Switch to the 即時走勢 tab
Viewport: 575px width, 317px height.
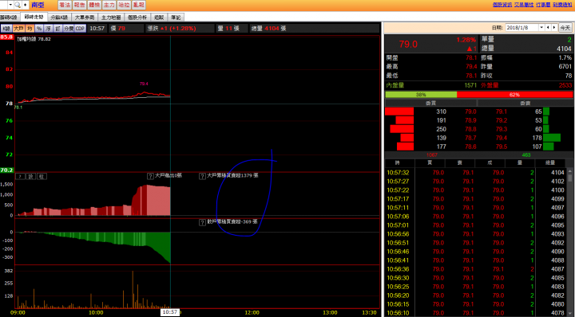point(34,17)
